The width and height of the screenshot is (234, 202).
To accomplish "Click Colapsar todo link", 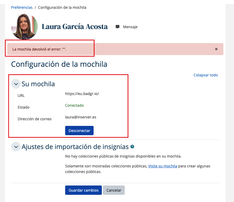I will click(x=206, y=75).
